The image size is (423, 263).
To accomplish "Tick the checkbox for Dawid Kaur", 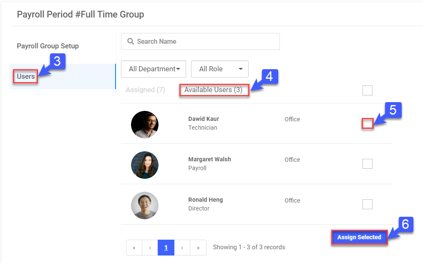I will tap(368, 123).
